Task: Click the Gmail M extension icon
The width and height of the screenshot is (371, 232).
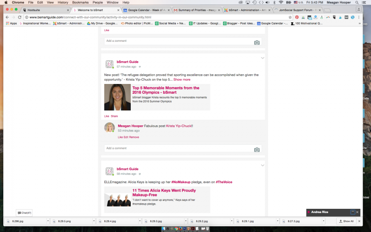Action: coord(346,17)
